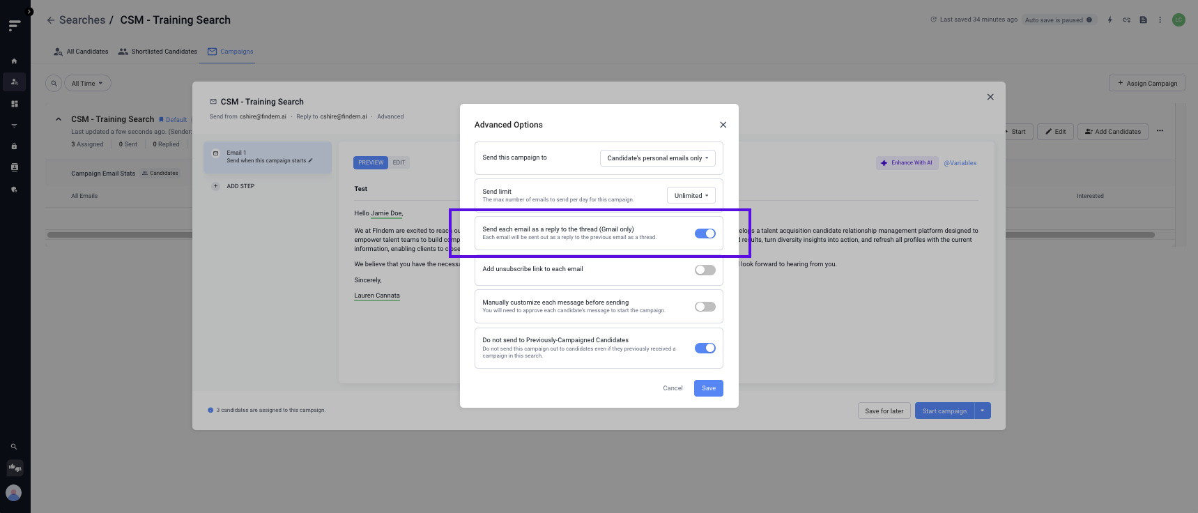1198x513 pixels.
Task: Click the Interested column header
Action: pos(1090,196)
